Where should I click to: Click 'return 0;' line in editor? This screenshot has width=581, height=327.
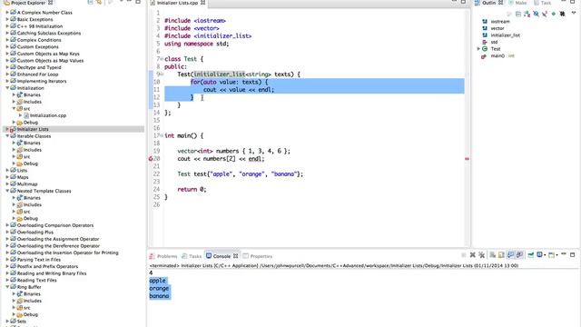[x=192, y=190]
